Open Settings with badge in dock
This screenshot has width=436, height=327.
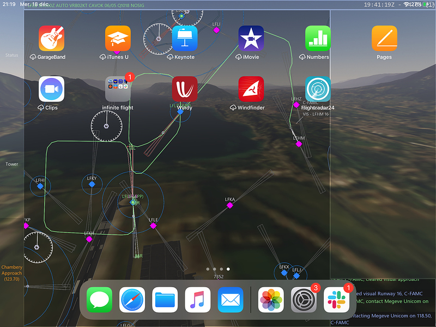(304, 300)
